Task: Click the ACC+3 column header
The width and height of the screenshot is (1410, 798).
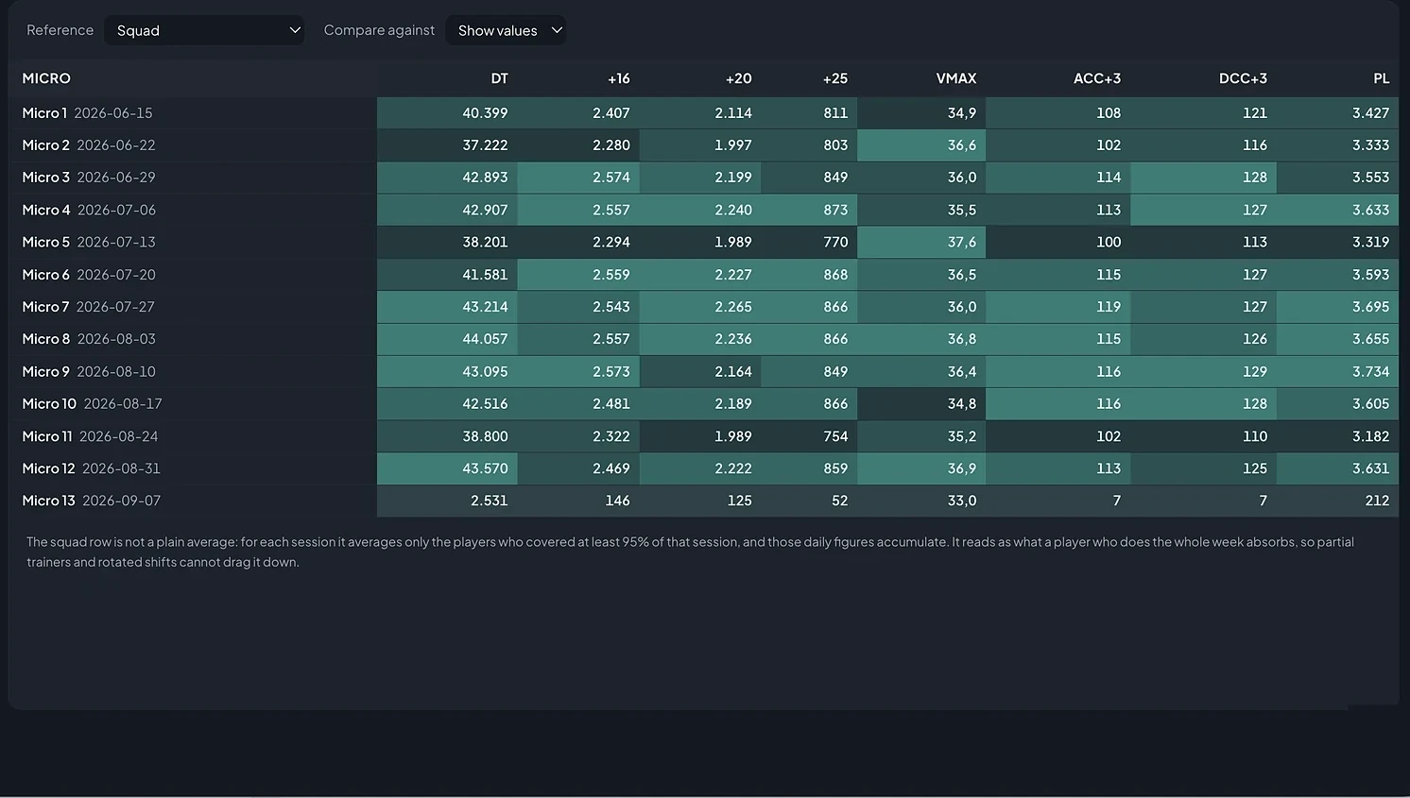Action: click(x=1097, y=78)
